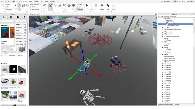Select recent search 'horror pack'
195x109 pixels.
19,44
